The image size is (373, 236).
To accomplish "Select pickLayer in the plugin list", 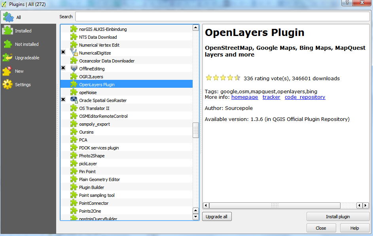I will 127,164.
